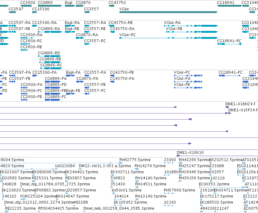
Task: Open the Eogt gene entry
Action: coord(70,6)
